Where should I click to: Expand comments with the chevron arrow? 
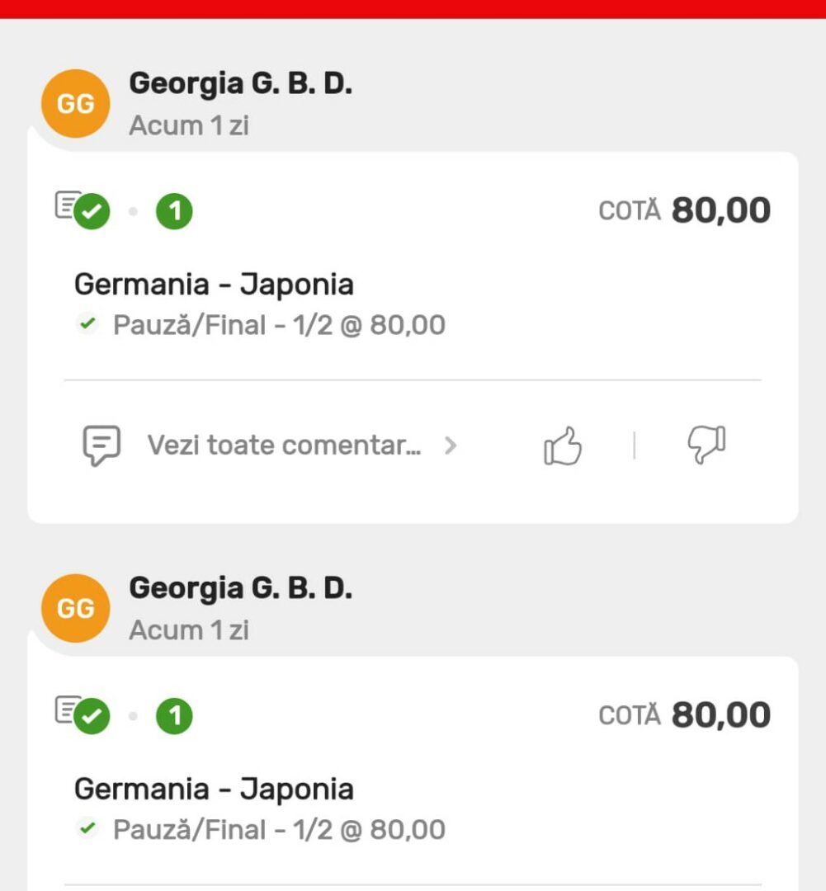[x=451, y=446]
